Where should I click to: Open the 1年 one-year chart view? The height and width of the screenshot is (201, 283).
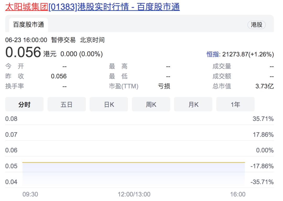click(x=235, y=104)
